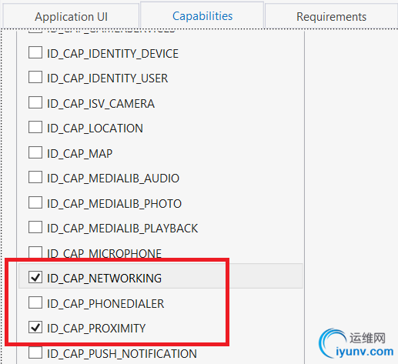Switch to the Application UI tab
This screenshot has width=398, height=364.
point(71,16)
